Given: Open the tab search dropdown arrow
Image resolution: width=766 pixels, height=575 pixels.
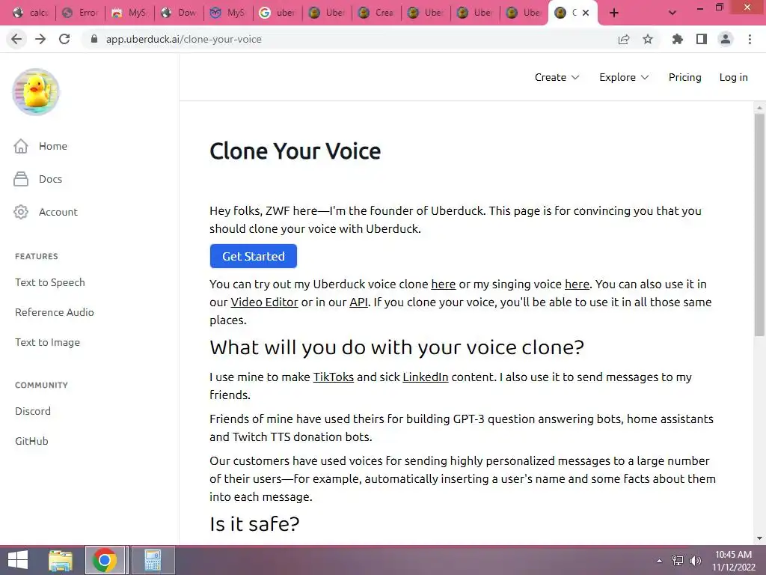Looking at the screenshot, I should point(672,13).
